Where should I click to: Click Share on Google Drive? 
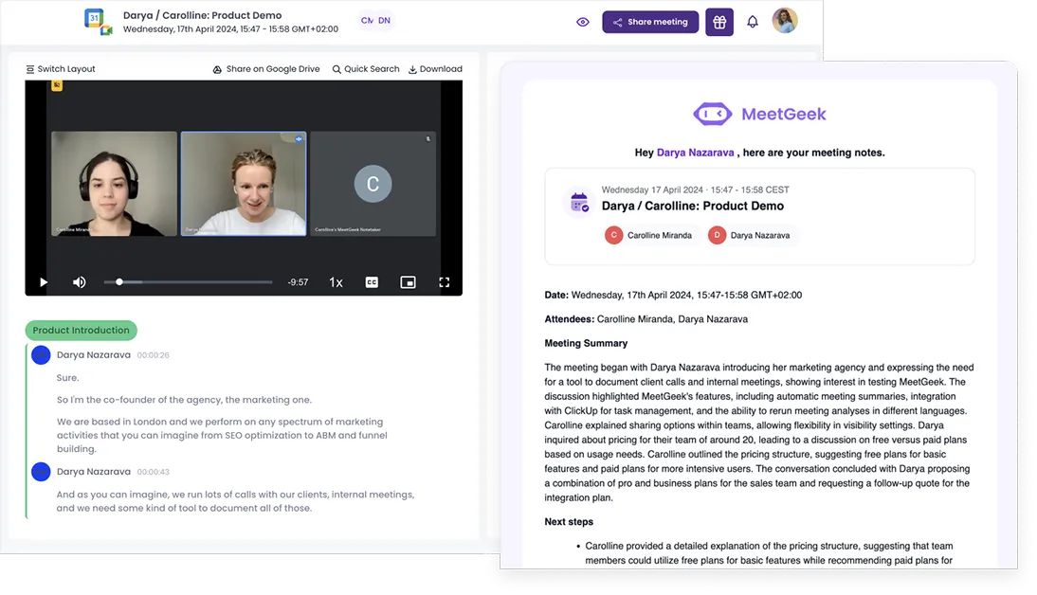tap(265, 69)
